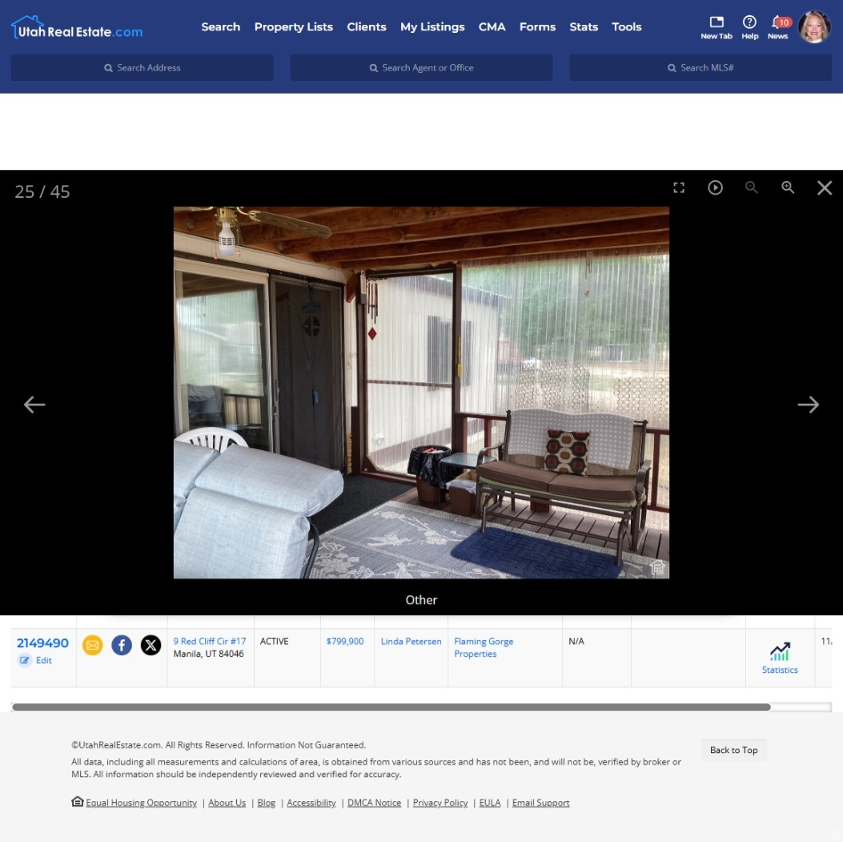Start the photo slideshow playback

click(715, 187)
